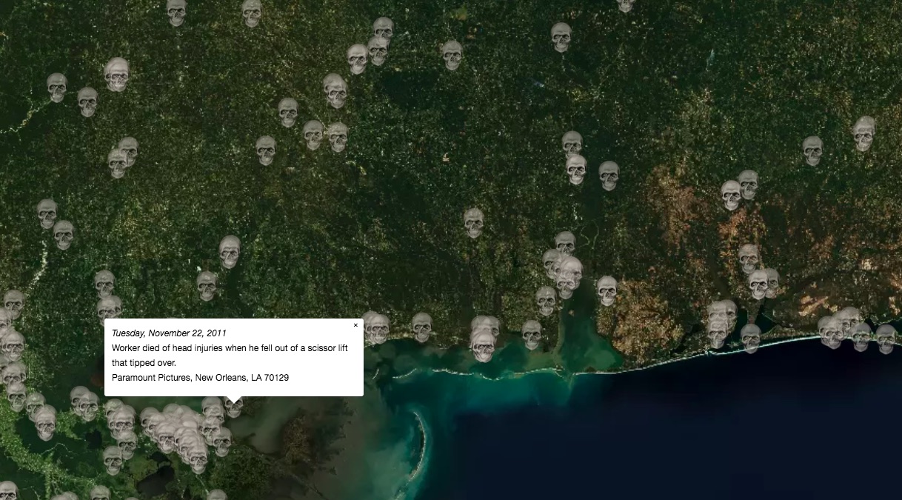Select the skull marker at the screen's bottom-left corner
Image resolution: width=902 pixels, height=500 pixels.
pos(7,490)
